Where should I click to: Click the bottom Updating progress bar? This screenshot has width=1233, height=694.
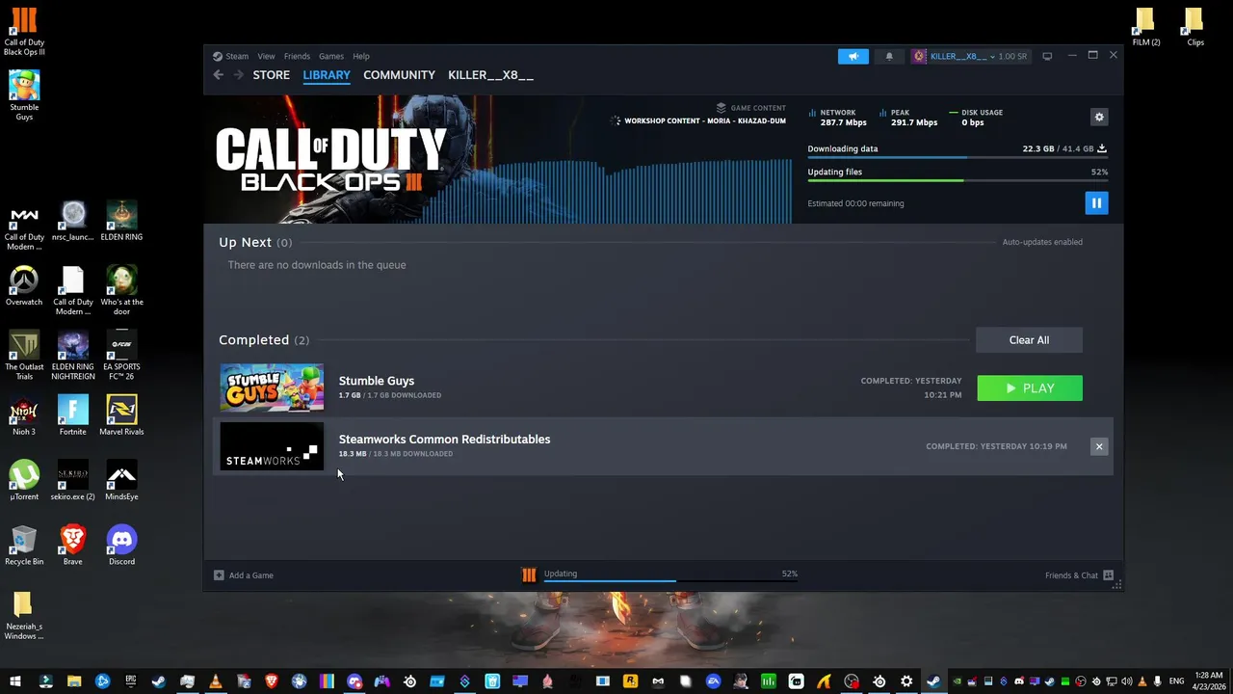click(670, 581)
